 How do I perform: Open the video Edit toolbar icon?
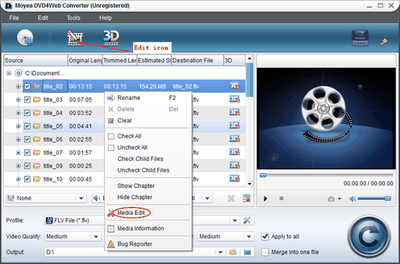[x=75, y=38]
